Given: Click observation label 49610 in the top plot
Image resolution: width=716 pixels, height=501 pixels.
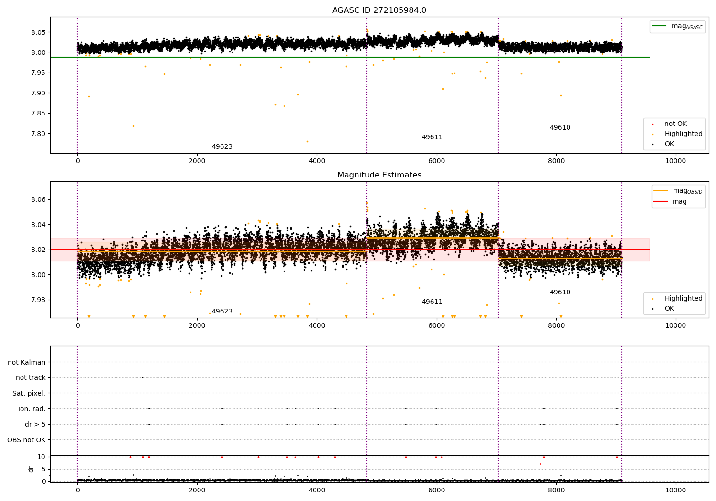Looking at the screenshot, I should 560,128.
